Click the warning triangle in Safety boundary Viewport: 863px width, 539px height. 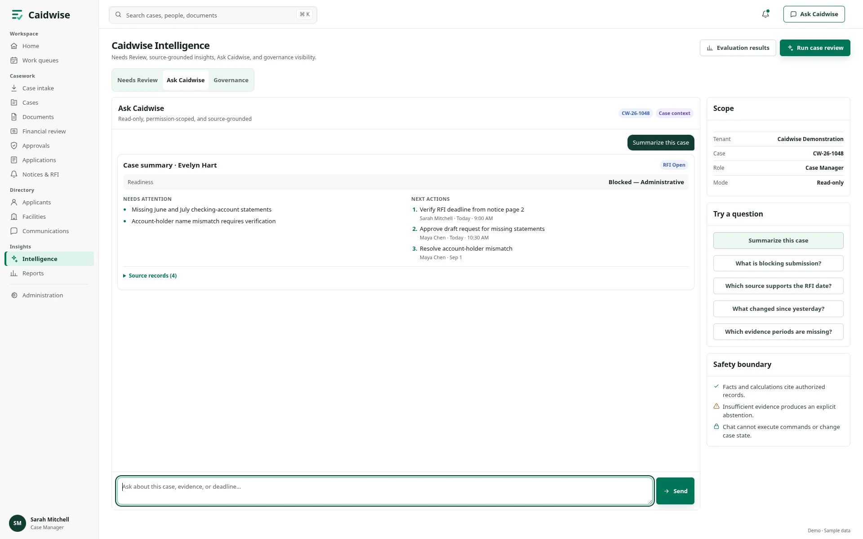[716, 406]
